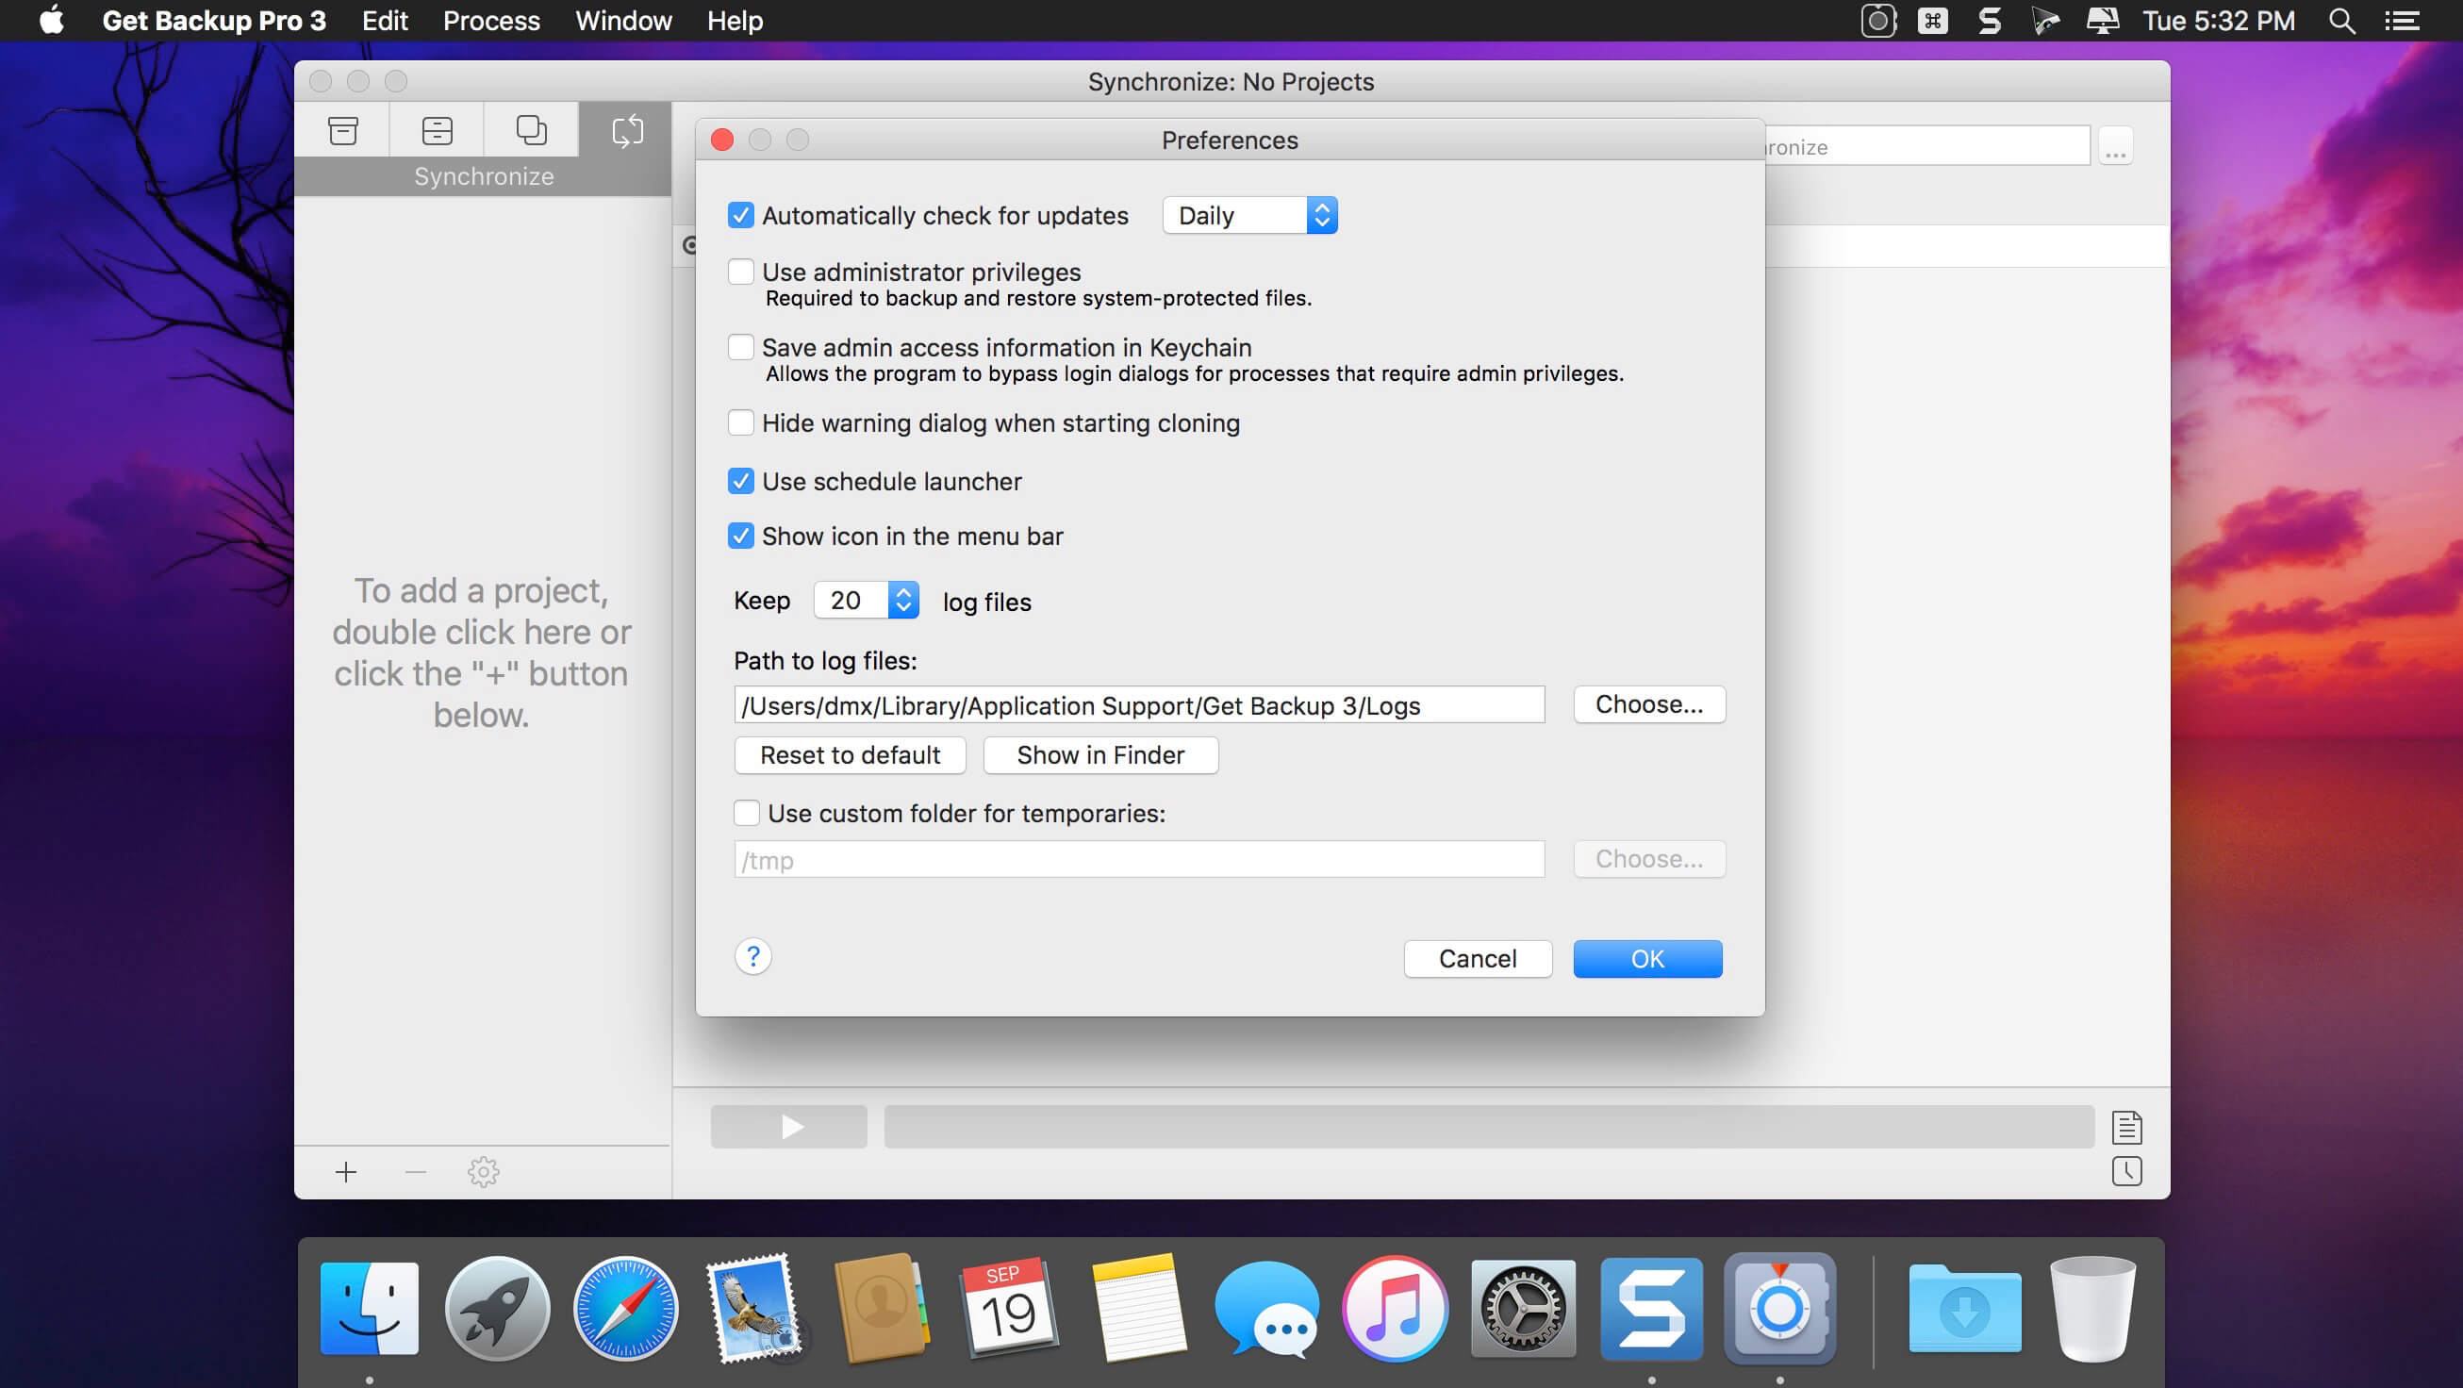This screenshot has width=2463, height=1388.
Task: Open the log document icon
Action: click(2126, 1128)
